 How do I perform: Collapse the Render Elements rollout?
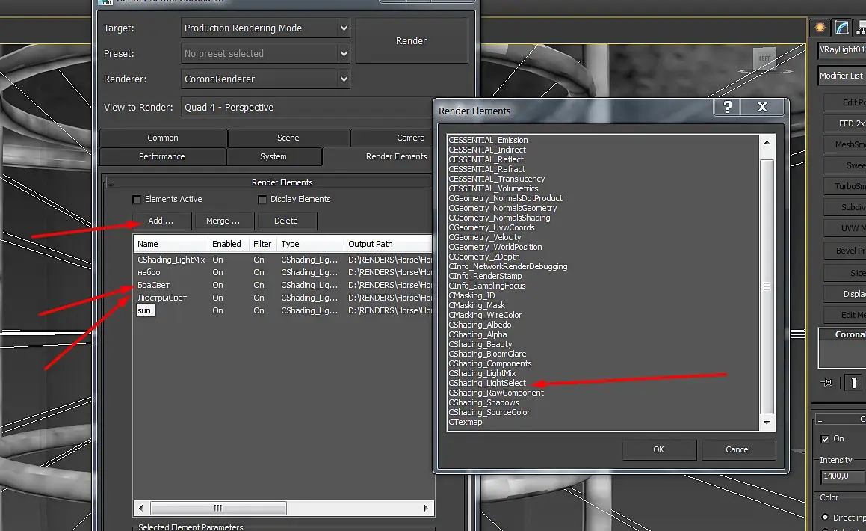(x=111, y=183)
